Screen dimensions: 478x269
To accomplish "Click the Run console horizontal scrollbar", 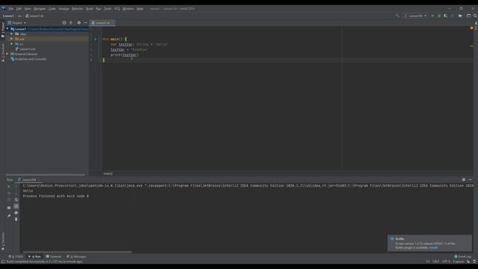I will (x=78, y=252).
